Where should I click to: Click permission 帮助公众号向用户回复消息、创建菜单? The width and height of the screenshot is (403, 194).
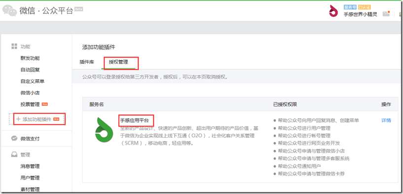(319, 120)
